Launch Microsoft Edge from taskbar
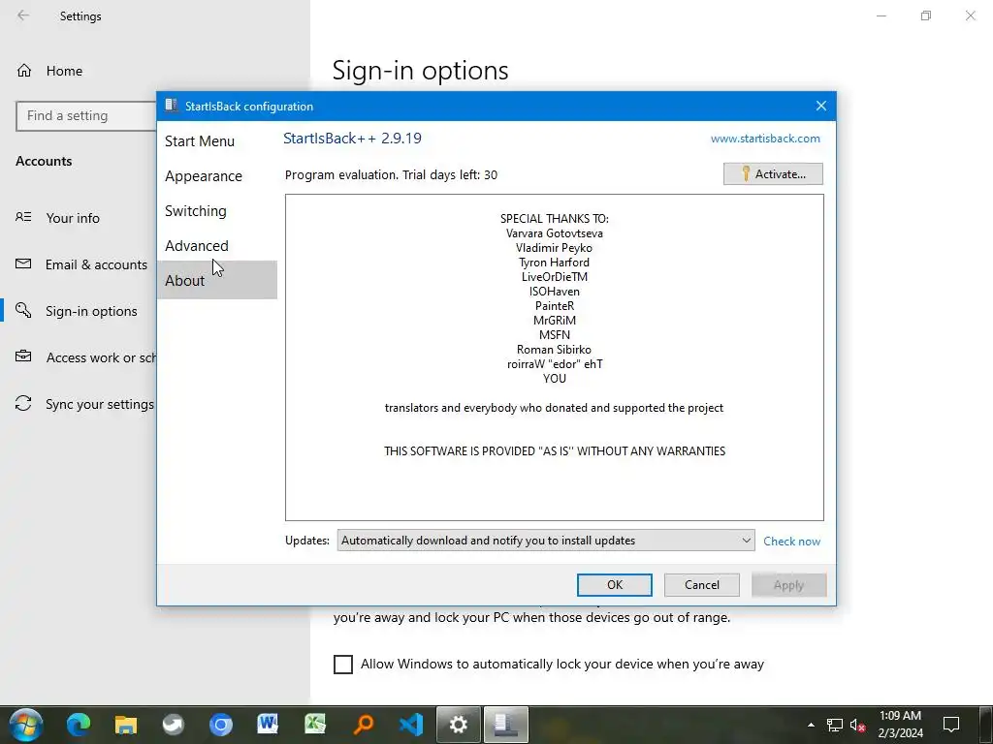The image size is (993, 744). (79, 725)
